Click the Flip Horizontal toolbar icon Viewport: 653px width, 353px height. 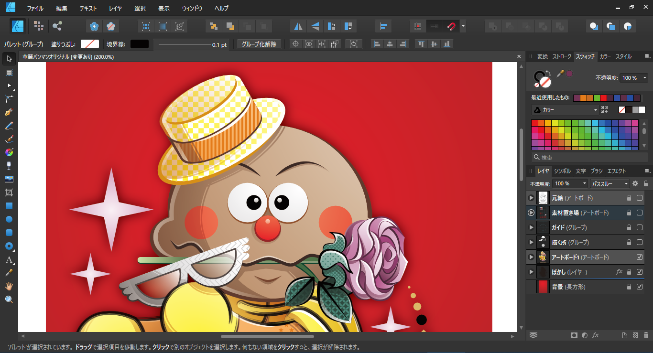coord(298,26)
